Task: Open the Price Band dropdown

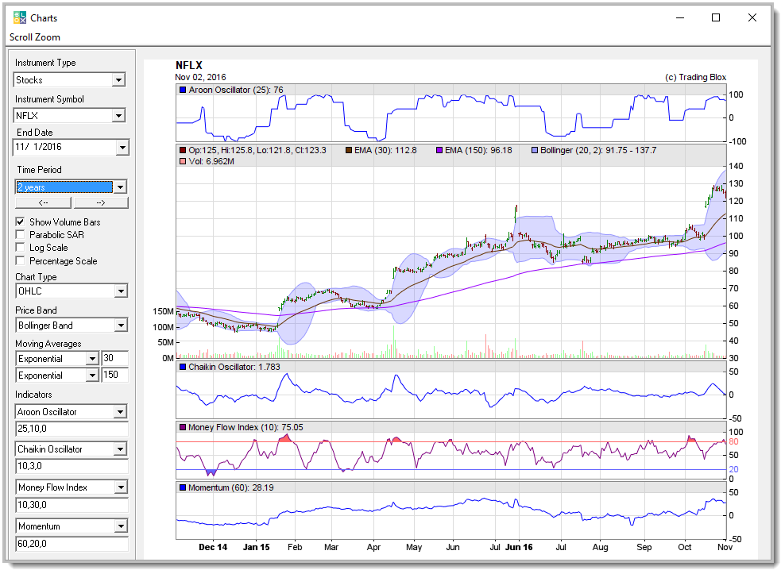Action: 119,325
